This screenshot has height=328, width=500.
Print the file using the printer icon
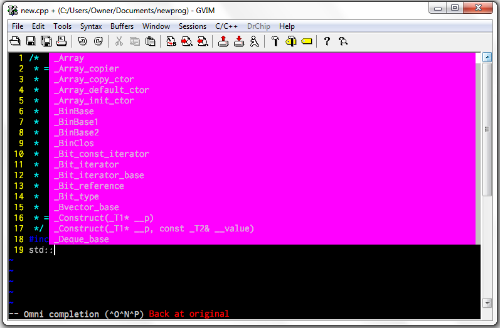pos(61,41)
